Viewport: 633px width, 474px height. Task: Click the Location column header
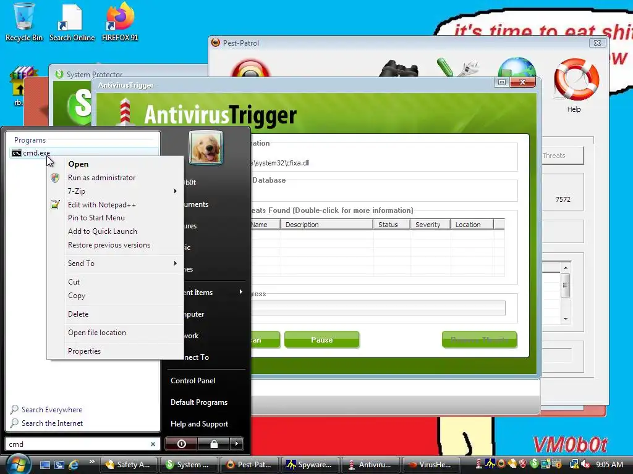tap(472, 225)
